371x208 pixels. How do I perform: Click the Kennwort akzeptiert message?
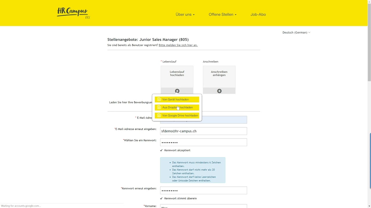(x=177, y=151)
